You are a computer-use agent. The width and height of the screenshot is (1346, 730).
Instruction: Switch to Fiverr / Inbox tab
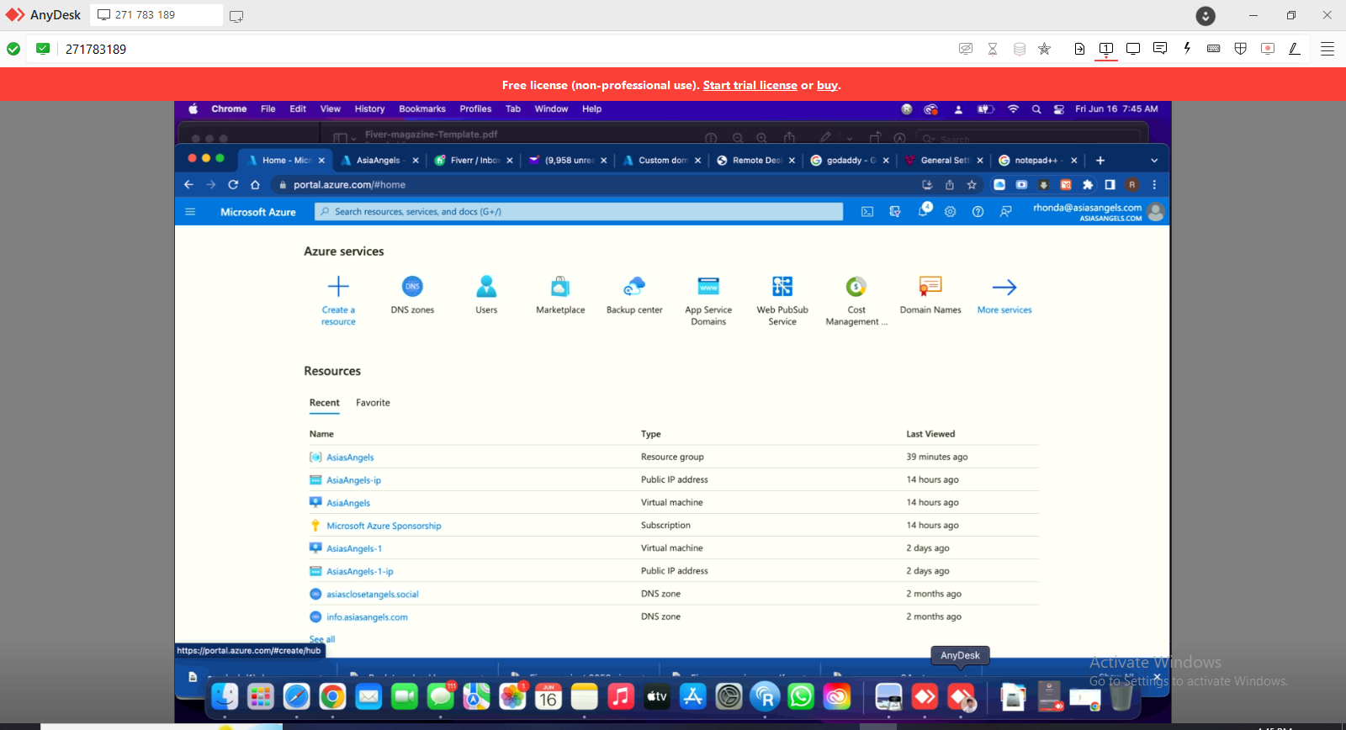(474, 161)
